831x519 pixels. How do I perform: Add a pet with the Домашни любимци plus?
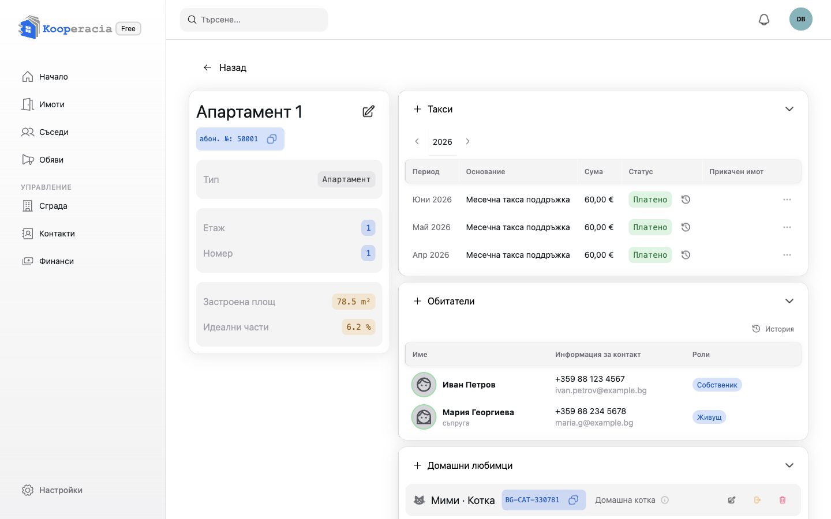click(417, 465)
